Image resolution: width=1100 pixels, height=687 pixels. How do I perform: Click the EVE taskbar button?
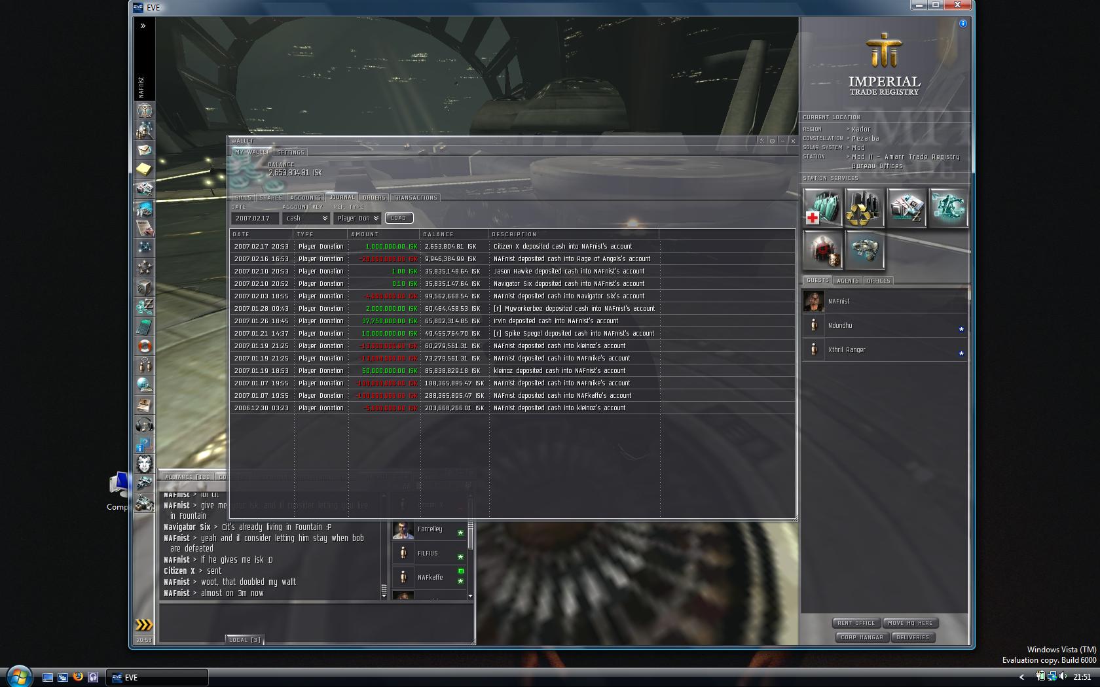tap(157, 677)
